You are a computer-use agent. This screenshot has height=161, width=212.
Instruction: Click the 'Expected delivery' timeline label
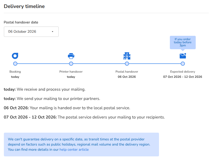coord(183,72)
